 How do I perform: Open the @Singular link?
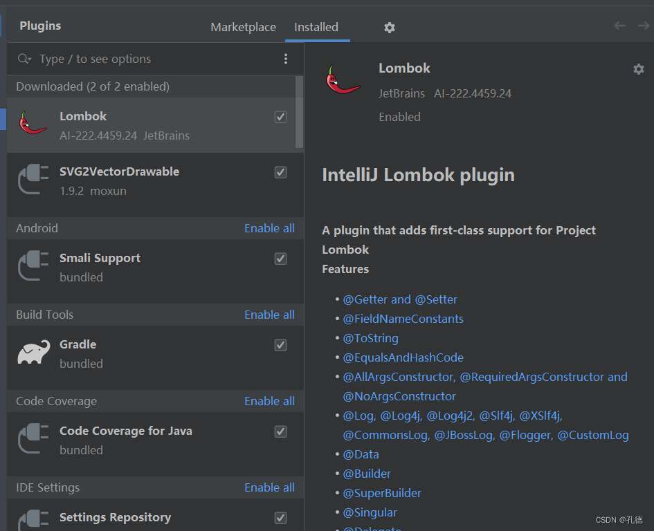coord(370,512)
